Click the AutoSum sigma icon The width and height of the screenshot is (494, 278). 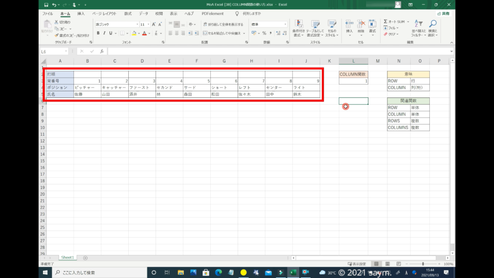point(386,22)
